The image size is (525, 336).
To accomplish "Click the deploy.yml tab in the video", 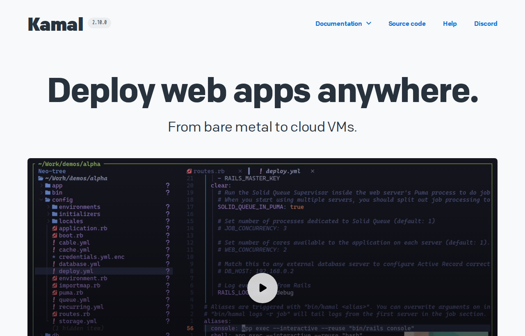I will 283,171.
